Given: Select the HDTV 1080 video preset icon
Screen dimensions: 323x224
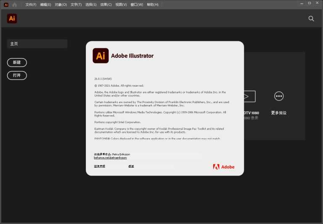Looking at the screenshot, I should tap(250, 96).
